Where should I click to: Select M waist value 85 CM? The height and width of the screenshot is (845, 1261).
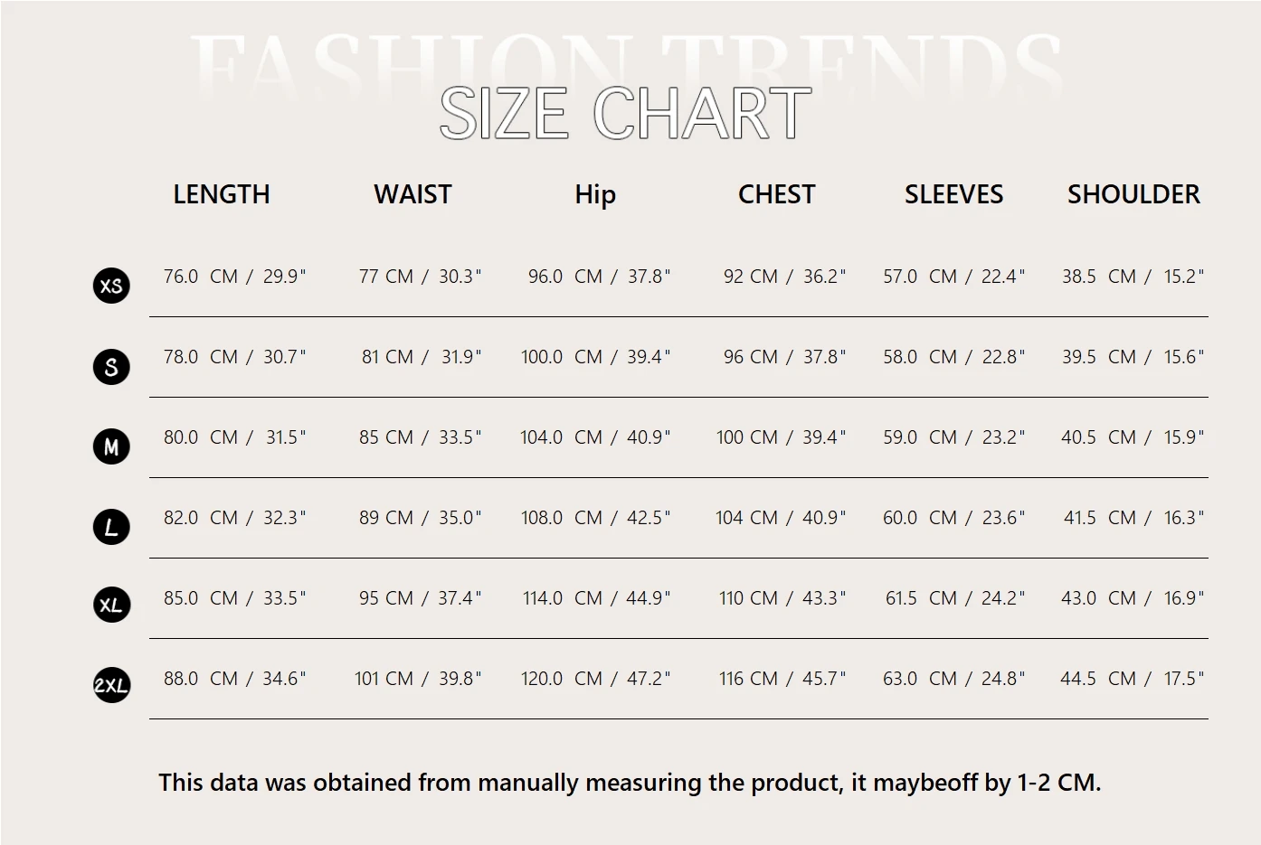386,437
